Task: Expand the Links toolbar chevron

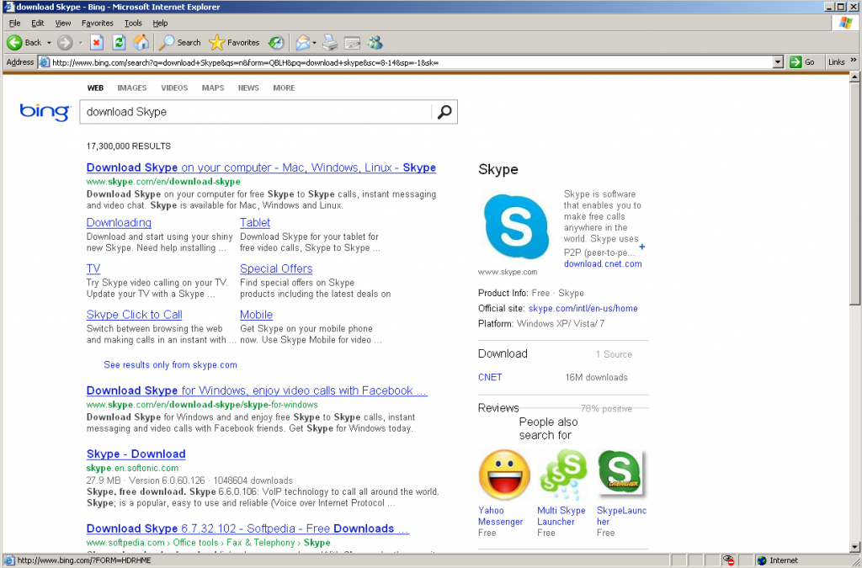Action: (854, 61)
